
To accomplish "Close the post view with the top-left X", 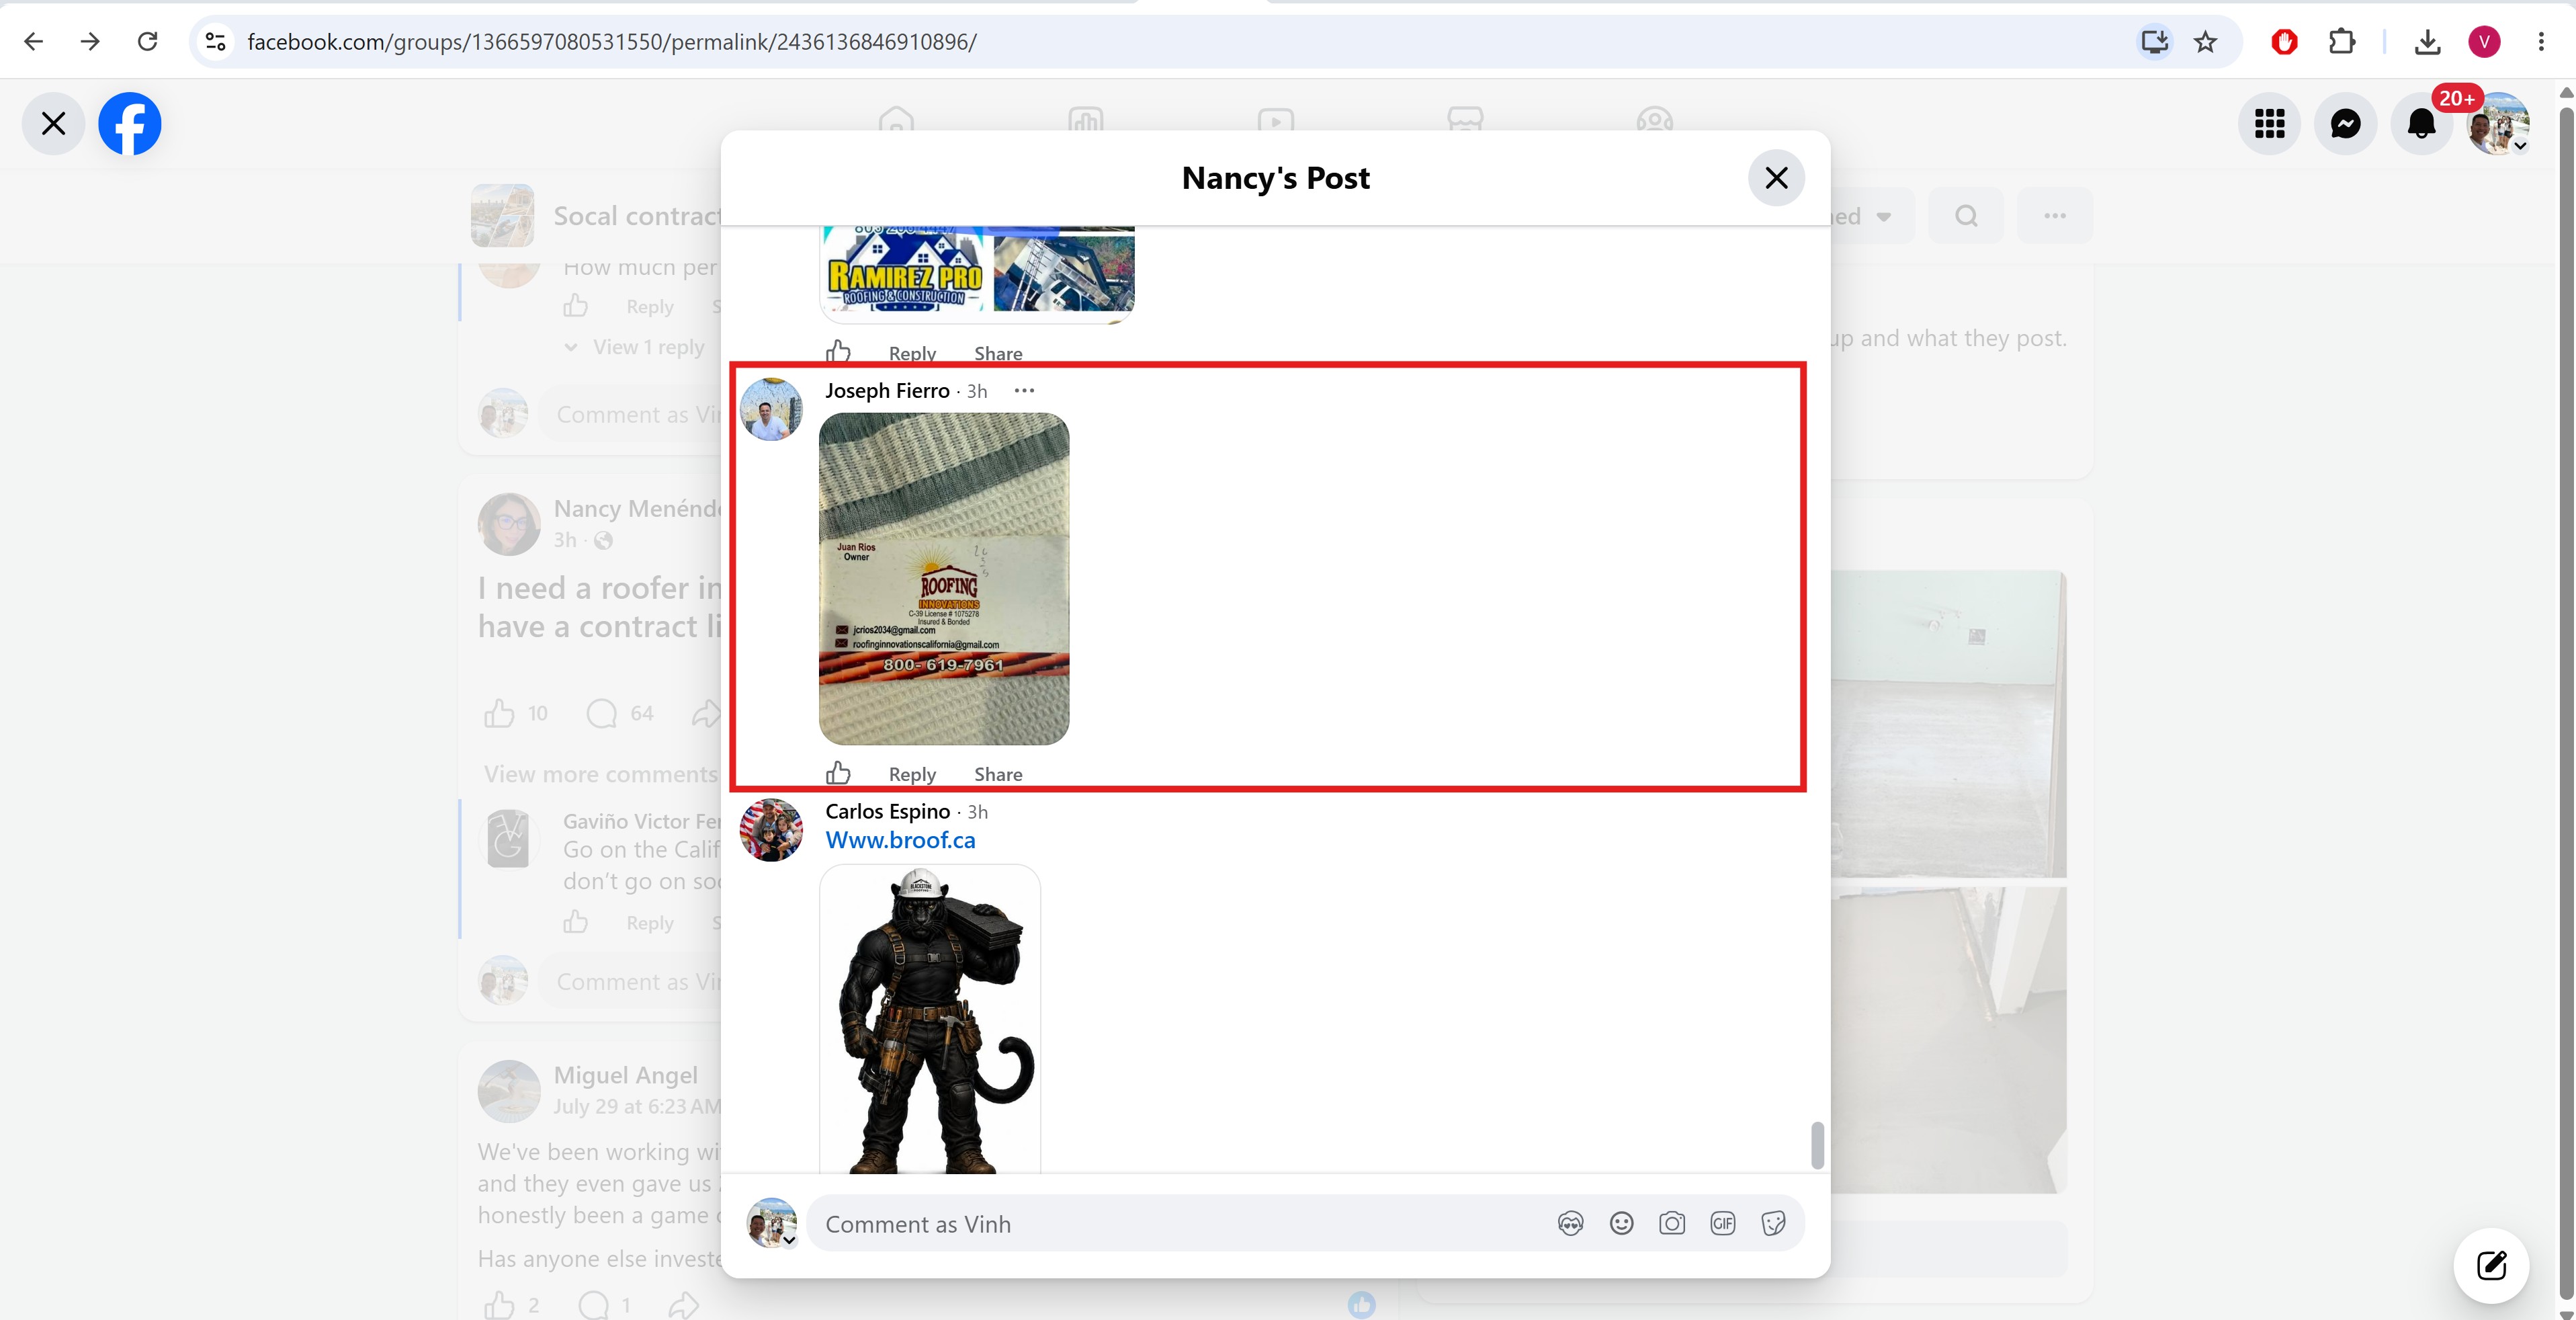I will coord(54,124).
